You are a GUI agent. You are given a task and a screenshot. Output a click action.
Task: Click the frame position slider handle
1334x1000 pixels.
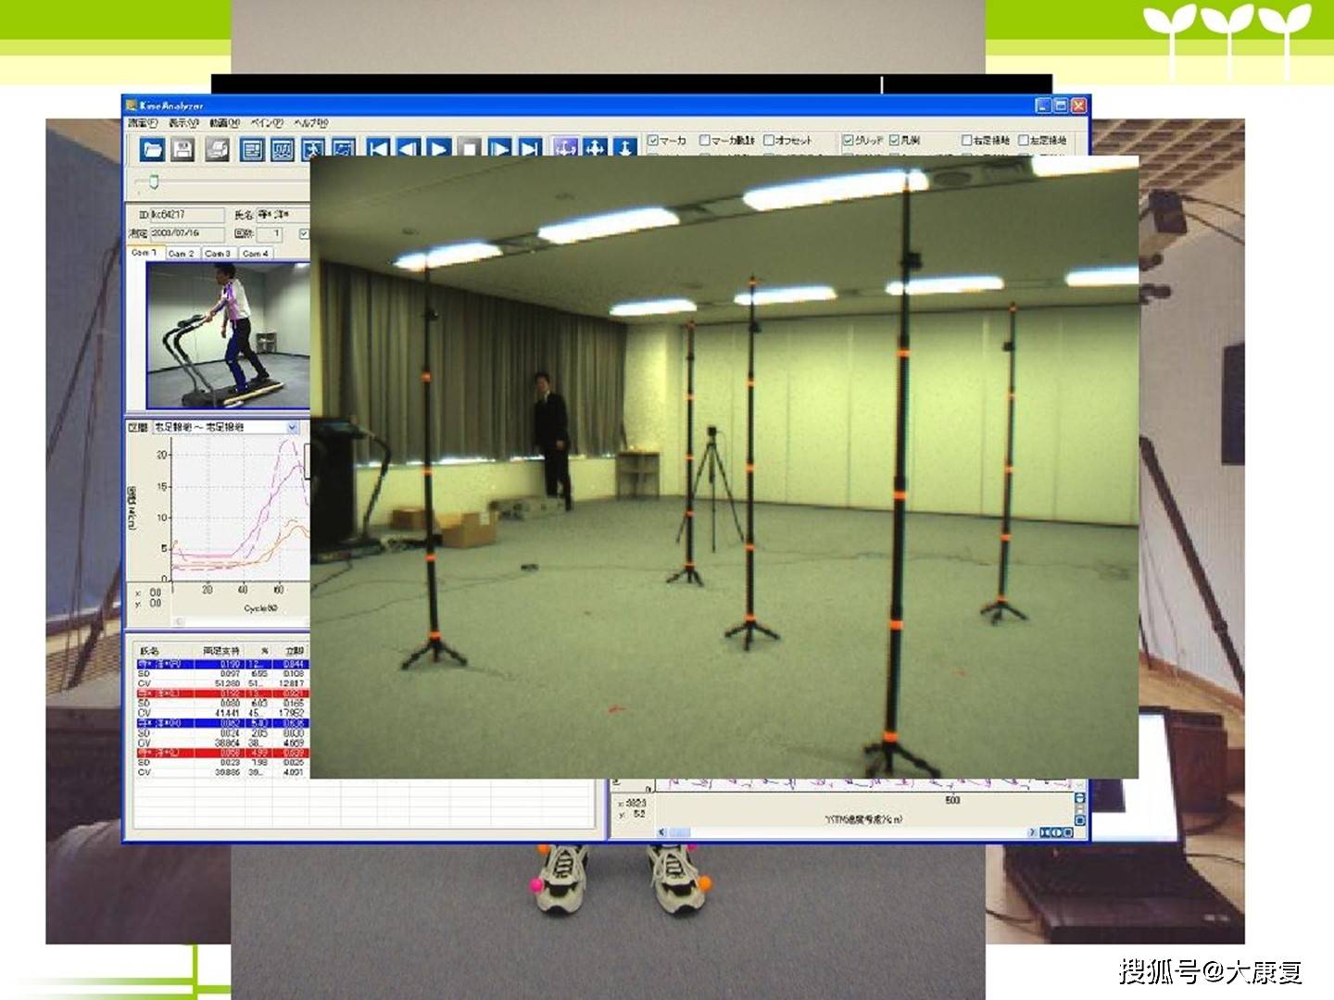click(x=154, y=182)
